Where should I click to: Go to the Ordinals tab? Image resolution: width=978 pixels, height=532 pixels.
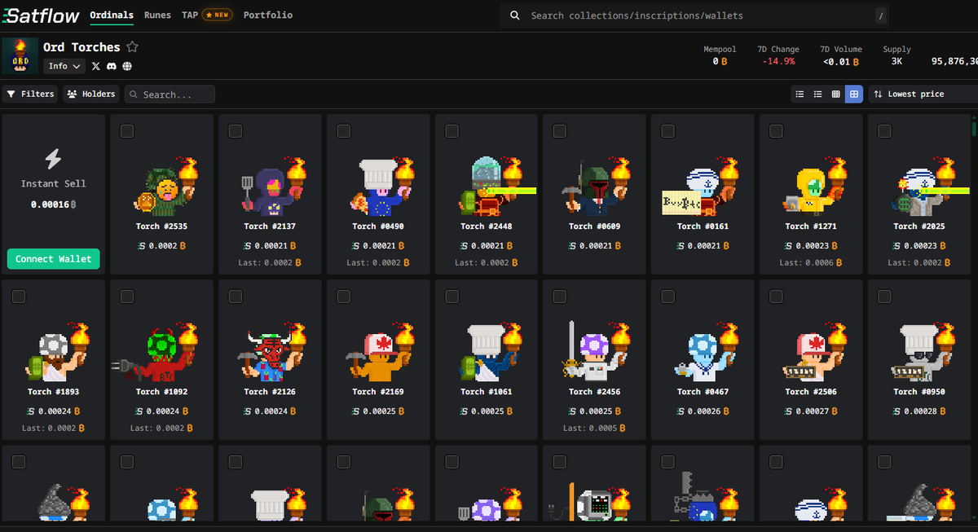112,15
